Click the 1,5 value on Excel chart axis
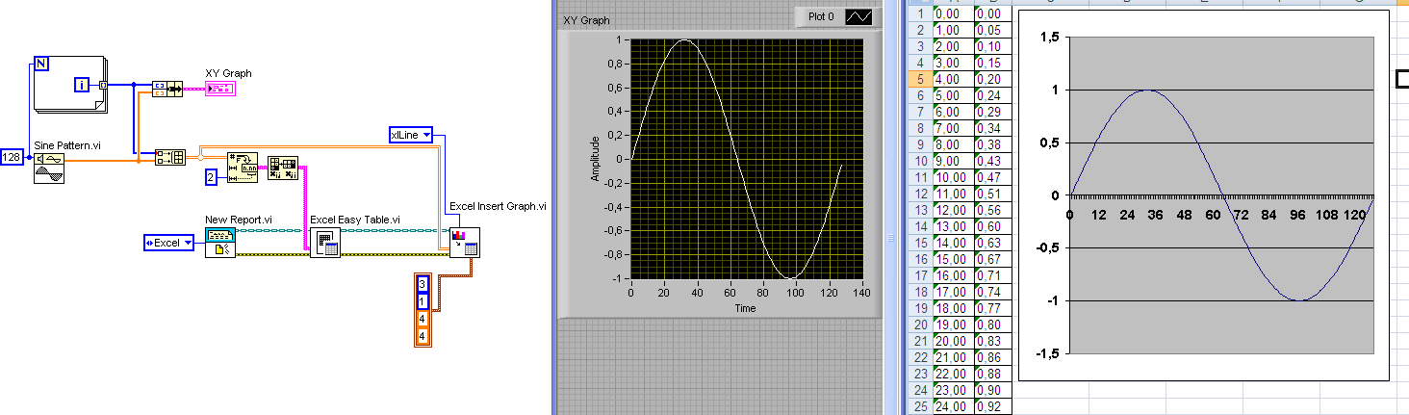1409x415 pixels. coord(1049,37)
